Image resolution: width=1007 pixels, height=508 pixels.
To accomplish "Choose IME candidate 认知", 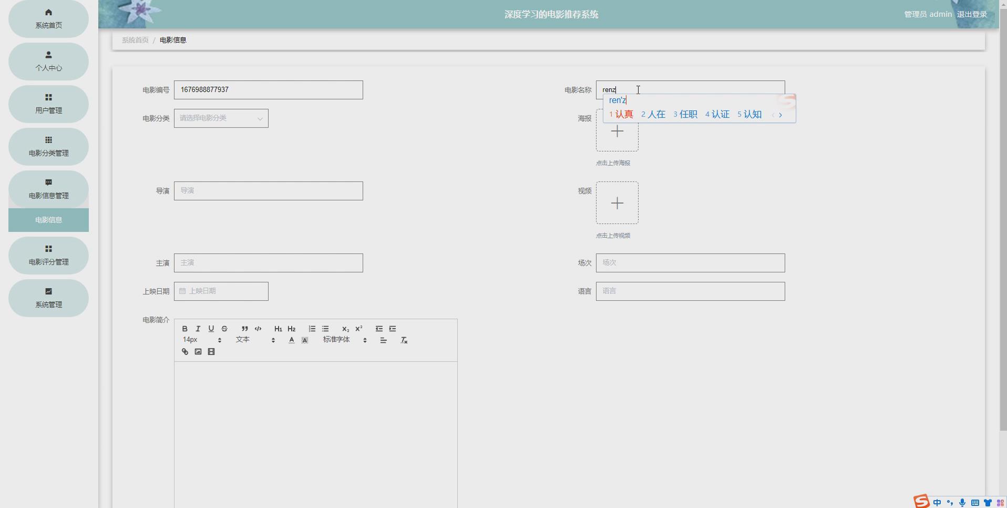I will (749, 114).
